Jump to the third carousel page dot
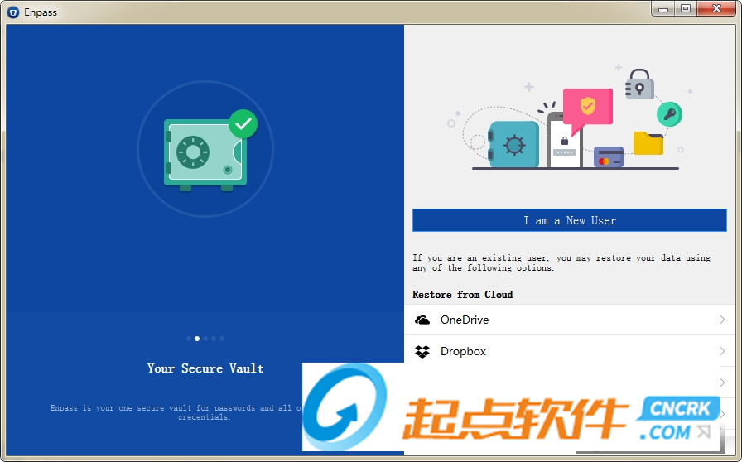 click(x=205, y=339)
